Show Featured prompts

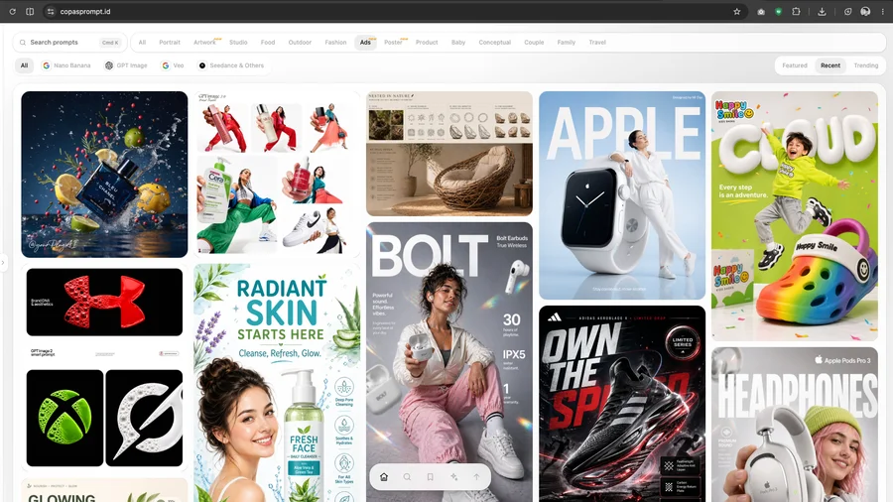(x=795, y=65)
